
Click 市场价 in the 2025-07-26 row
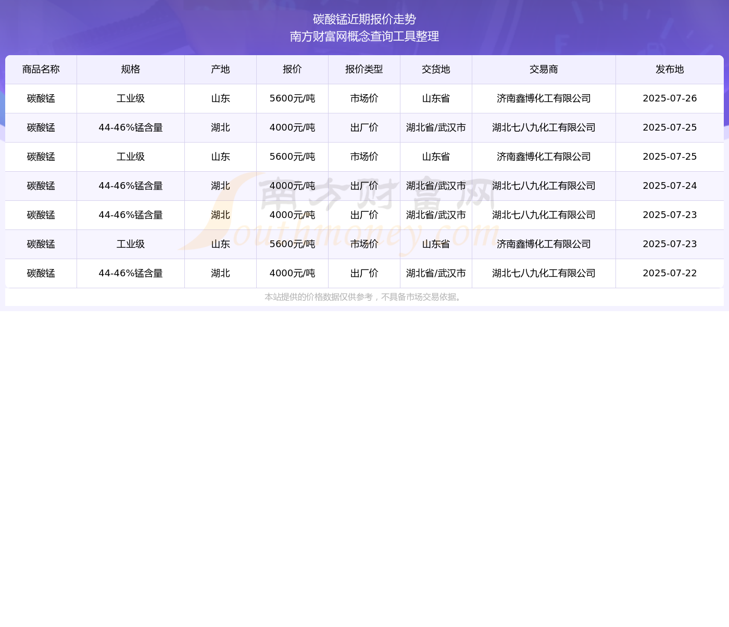pos(364,98)
